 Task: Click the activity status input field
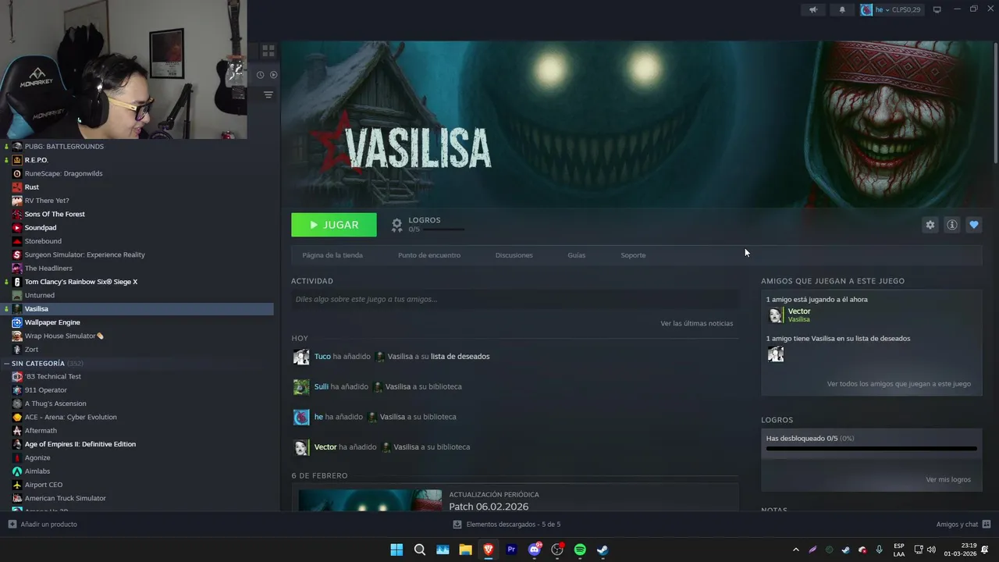click(514, 299)
